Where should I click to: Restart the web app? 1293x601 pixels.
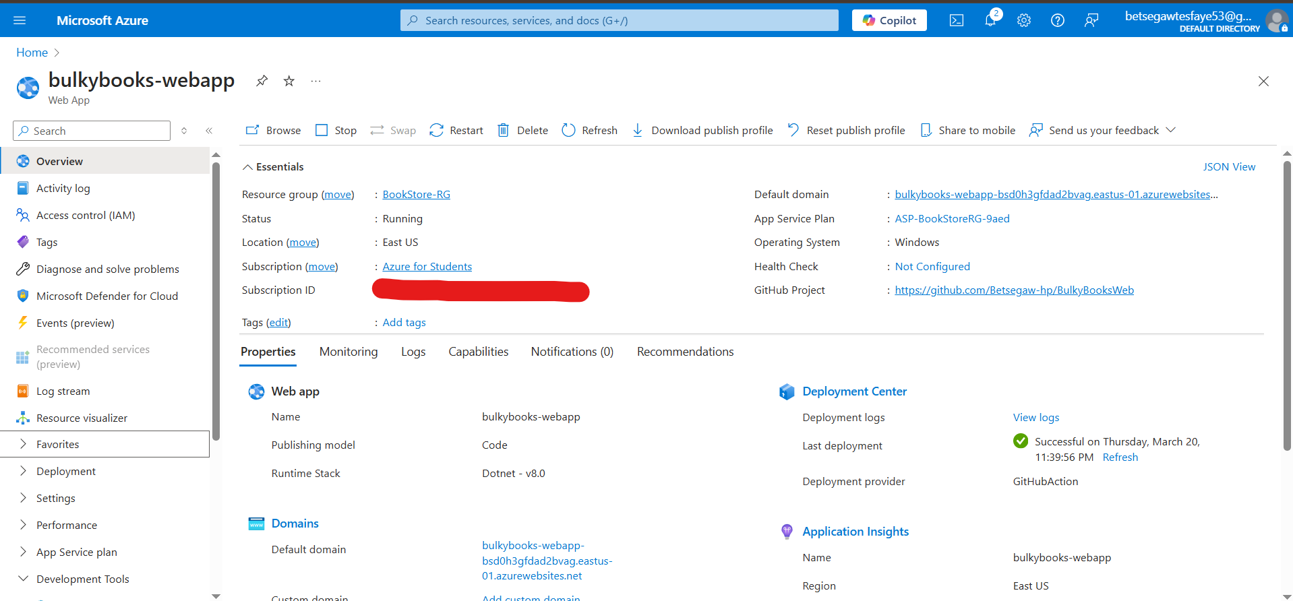[456, 130]
